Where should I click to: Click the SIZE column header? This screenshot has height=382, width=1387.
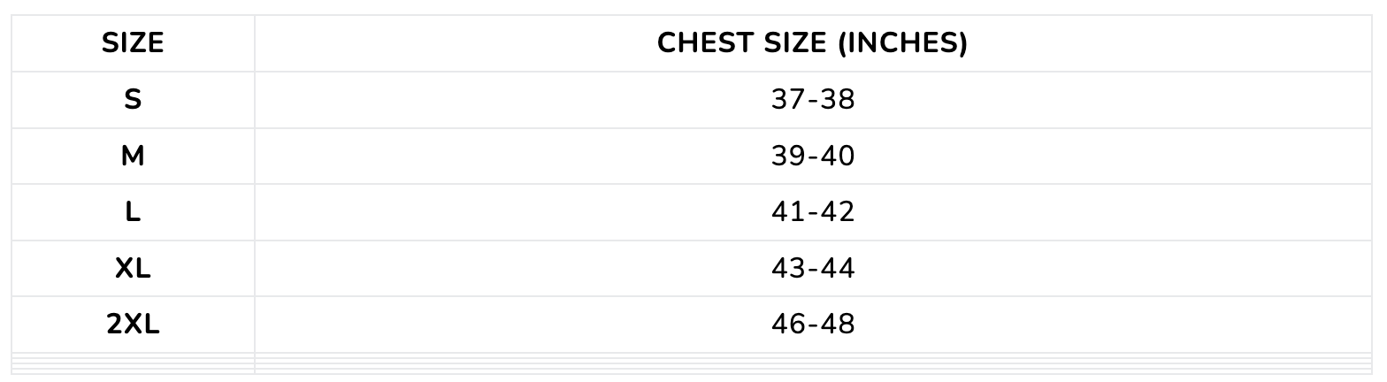coord(133,43)
